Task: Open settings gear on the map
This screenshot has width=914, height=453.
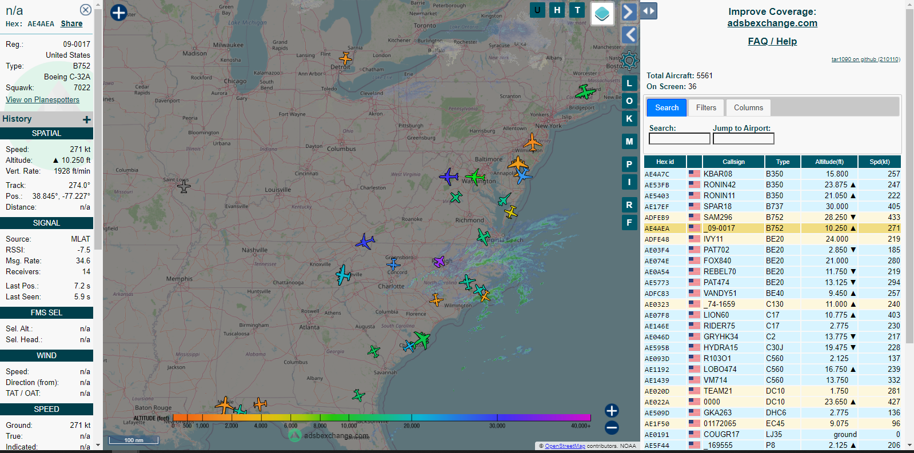Action: [x=629, y=60]
